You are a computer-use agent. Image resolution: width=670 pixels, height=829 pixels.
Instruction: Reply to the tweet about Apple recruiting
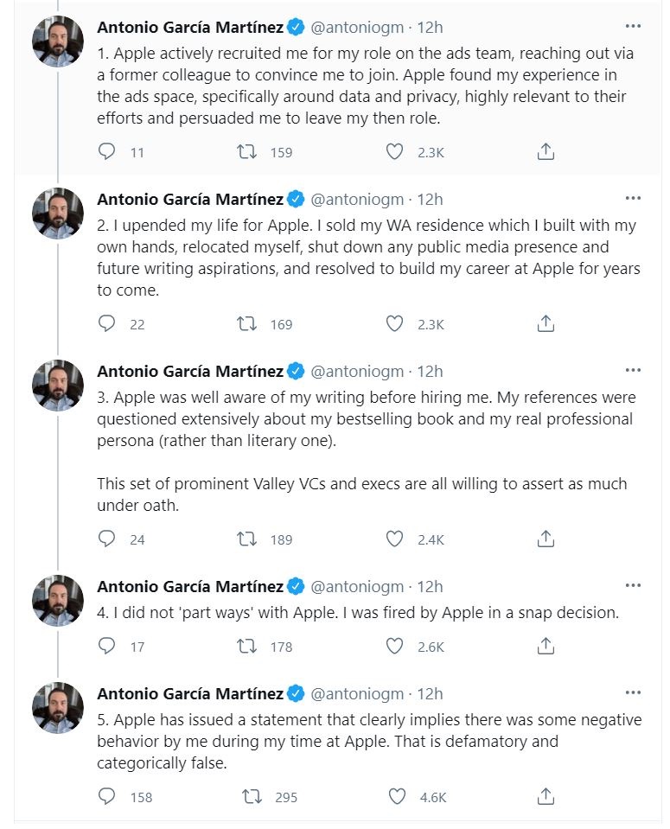pos(107,152)
